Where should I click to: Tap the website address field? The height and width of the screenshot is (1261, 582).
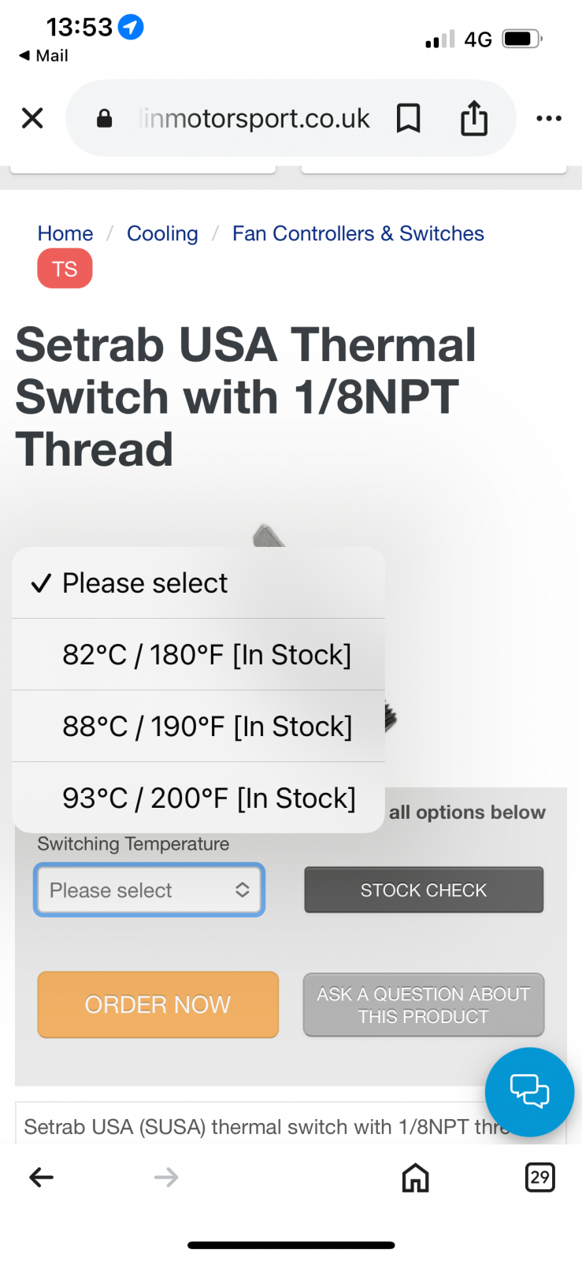coord(254,118)
